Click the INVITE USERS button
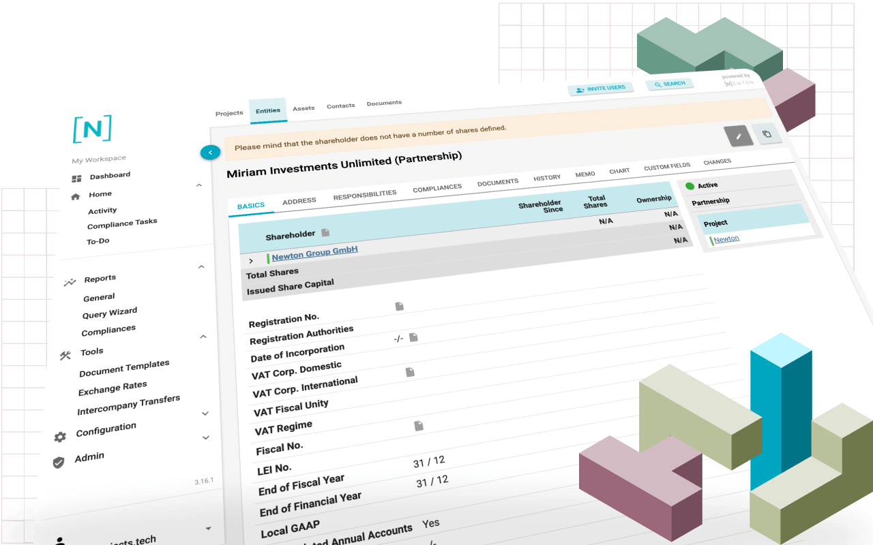This screenshot has width=873, height=545. [x=601, y=89]
